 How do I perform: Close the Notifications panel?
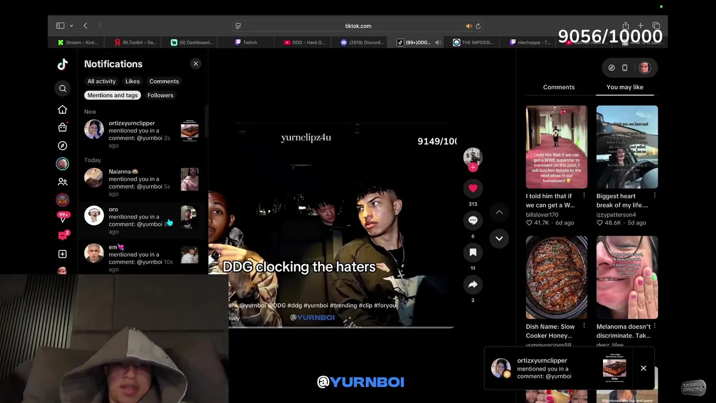pos(196,64)
